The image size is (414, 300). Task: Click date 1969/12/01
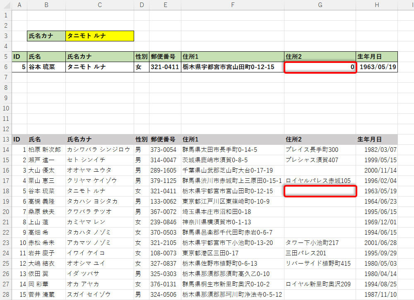[x=376, y=222]
